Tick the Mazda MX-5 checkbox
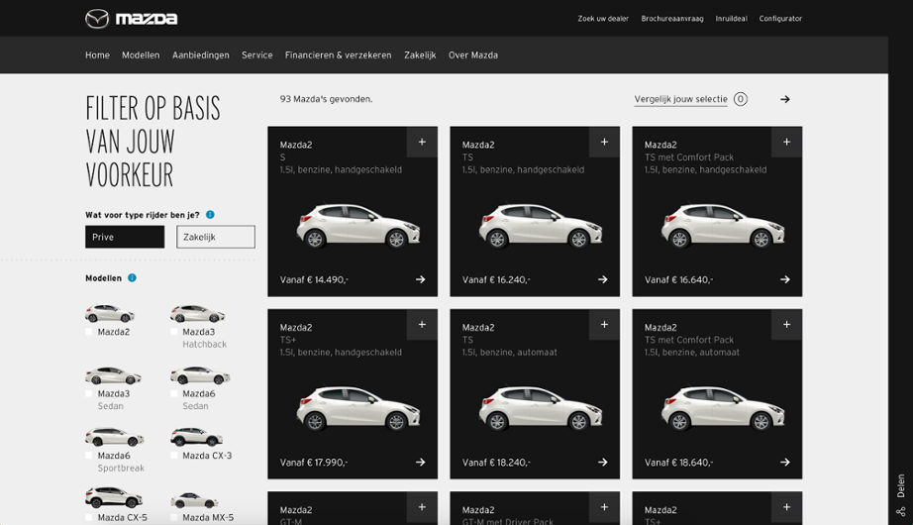The image size is (913, 525). (174, 517)
